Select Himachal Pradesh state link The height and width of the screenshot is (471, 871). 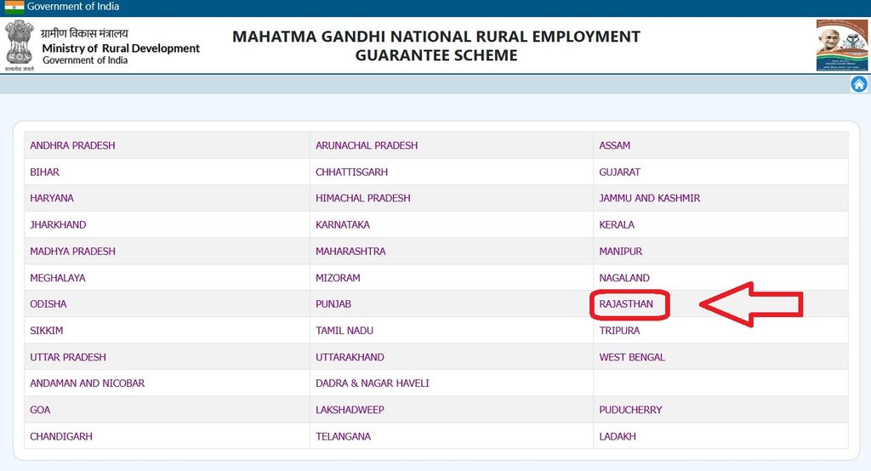(362, 198)
